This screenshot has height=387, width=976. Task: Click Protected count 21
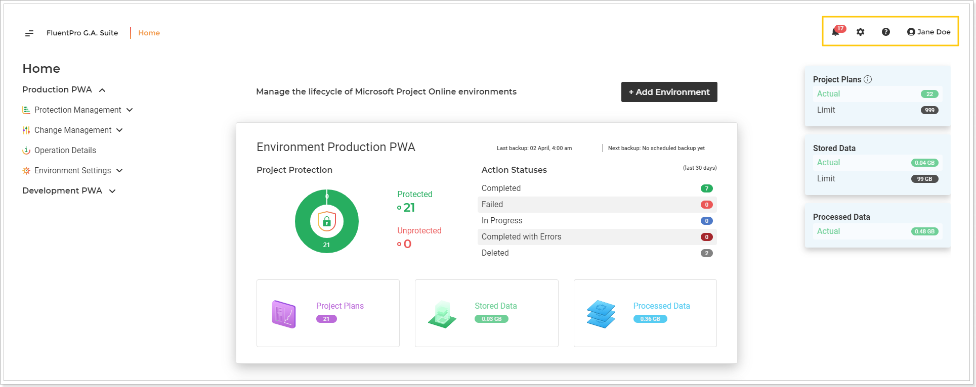[x=409, y=208]
